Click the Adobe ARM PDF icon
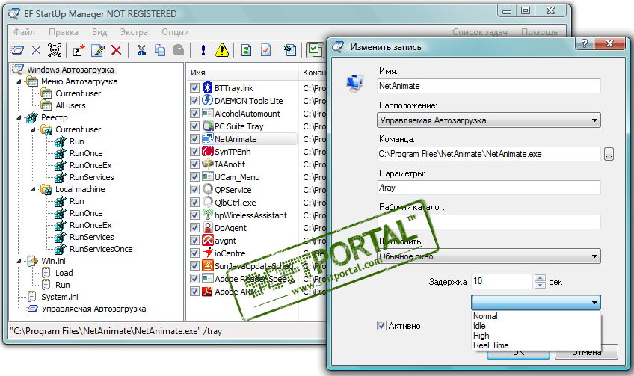The height and width of the screenshot is (376, 634). [207, 291]
